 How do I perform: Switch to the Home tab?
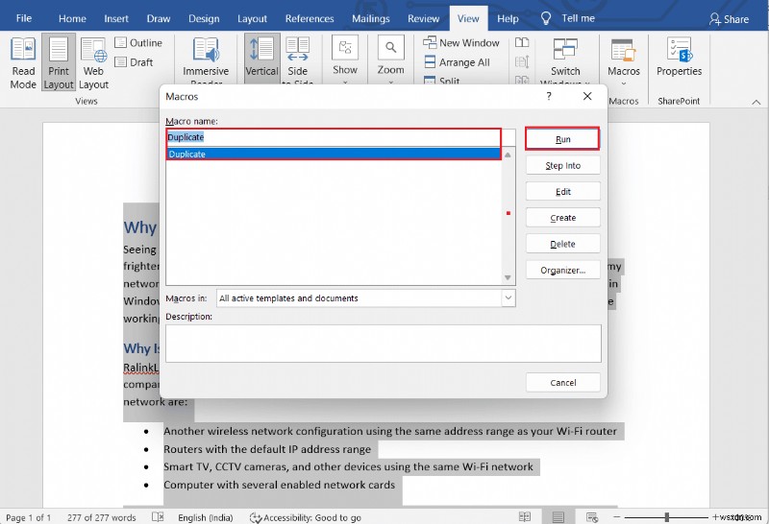point(72,18)
